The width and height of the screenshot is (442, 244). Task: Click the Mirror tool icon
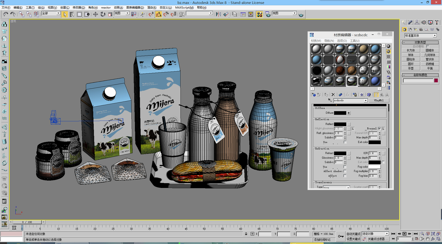coord(218,14)
